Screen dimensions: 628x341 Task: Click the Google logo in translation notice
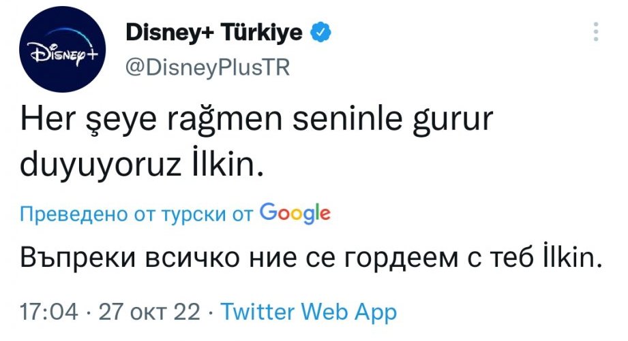295,213
